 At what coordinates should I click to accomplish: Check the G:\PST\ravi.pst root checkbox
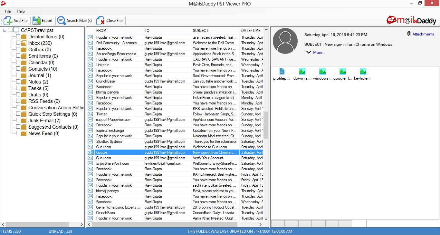click(11, 30)
